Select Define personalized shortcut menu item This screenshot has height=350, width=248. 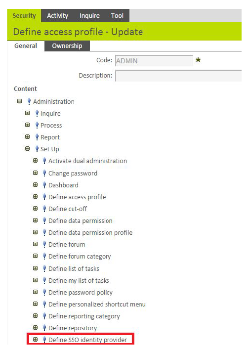(x=97, y=304)
